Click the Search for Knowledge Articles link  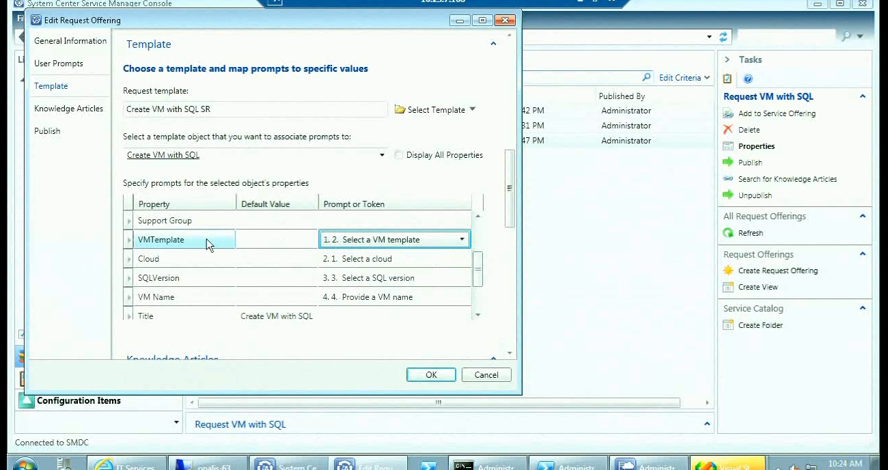tap(788, 179)
